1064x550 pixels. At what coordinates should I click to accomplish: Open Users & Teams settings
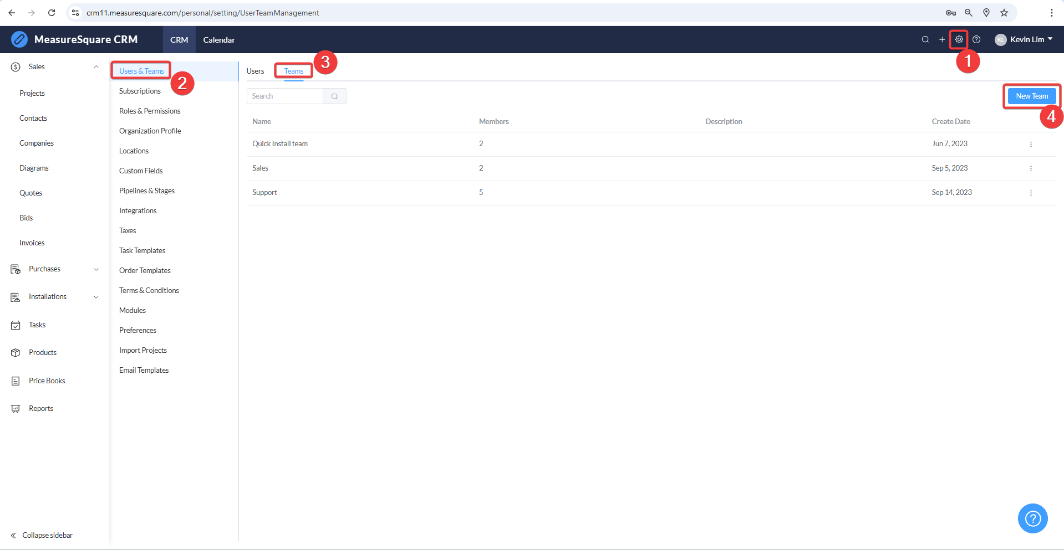click(141, 71)
